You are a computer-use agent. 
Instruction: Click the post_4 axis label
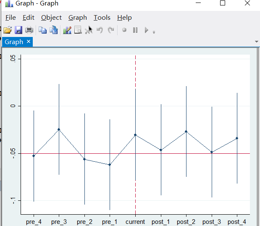pyautogui.click(x=237, y=222)
